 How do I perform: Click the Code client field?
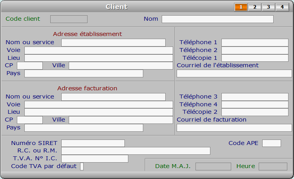click(x=69, y=19)
